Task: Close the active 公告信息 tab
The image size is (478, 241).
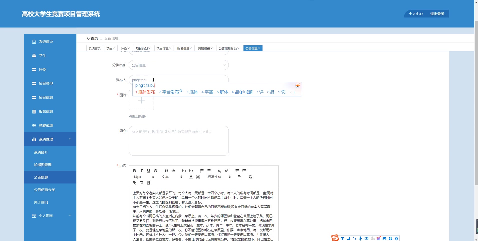Action: 259,48
